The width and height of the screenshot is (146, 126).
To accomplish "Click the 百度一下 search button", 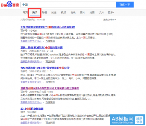I will tap(125, 5).
